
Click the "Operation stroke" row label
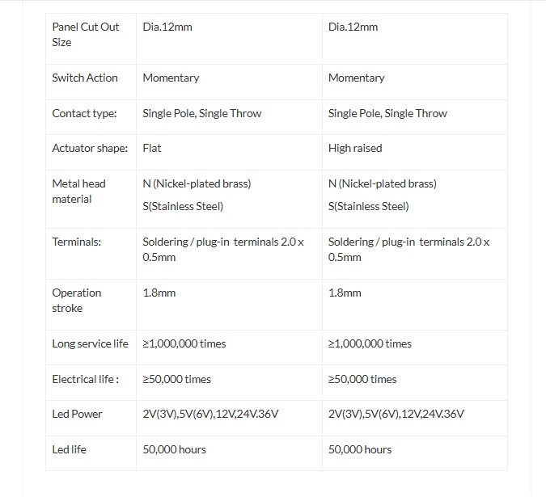[x=77, y=301]
